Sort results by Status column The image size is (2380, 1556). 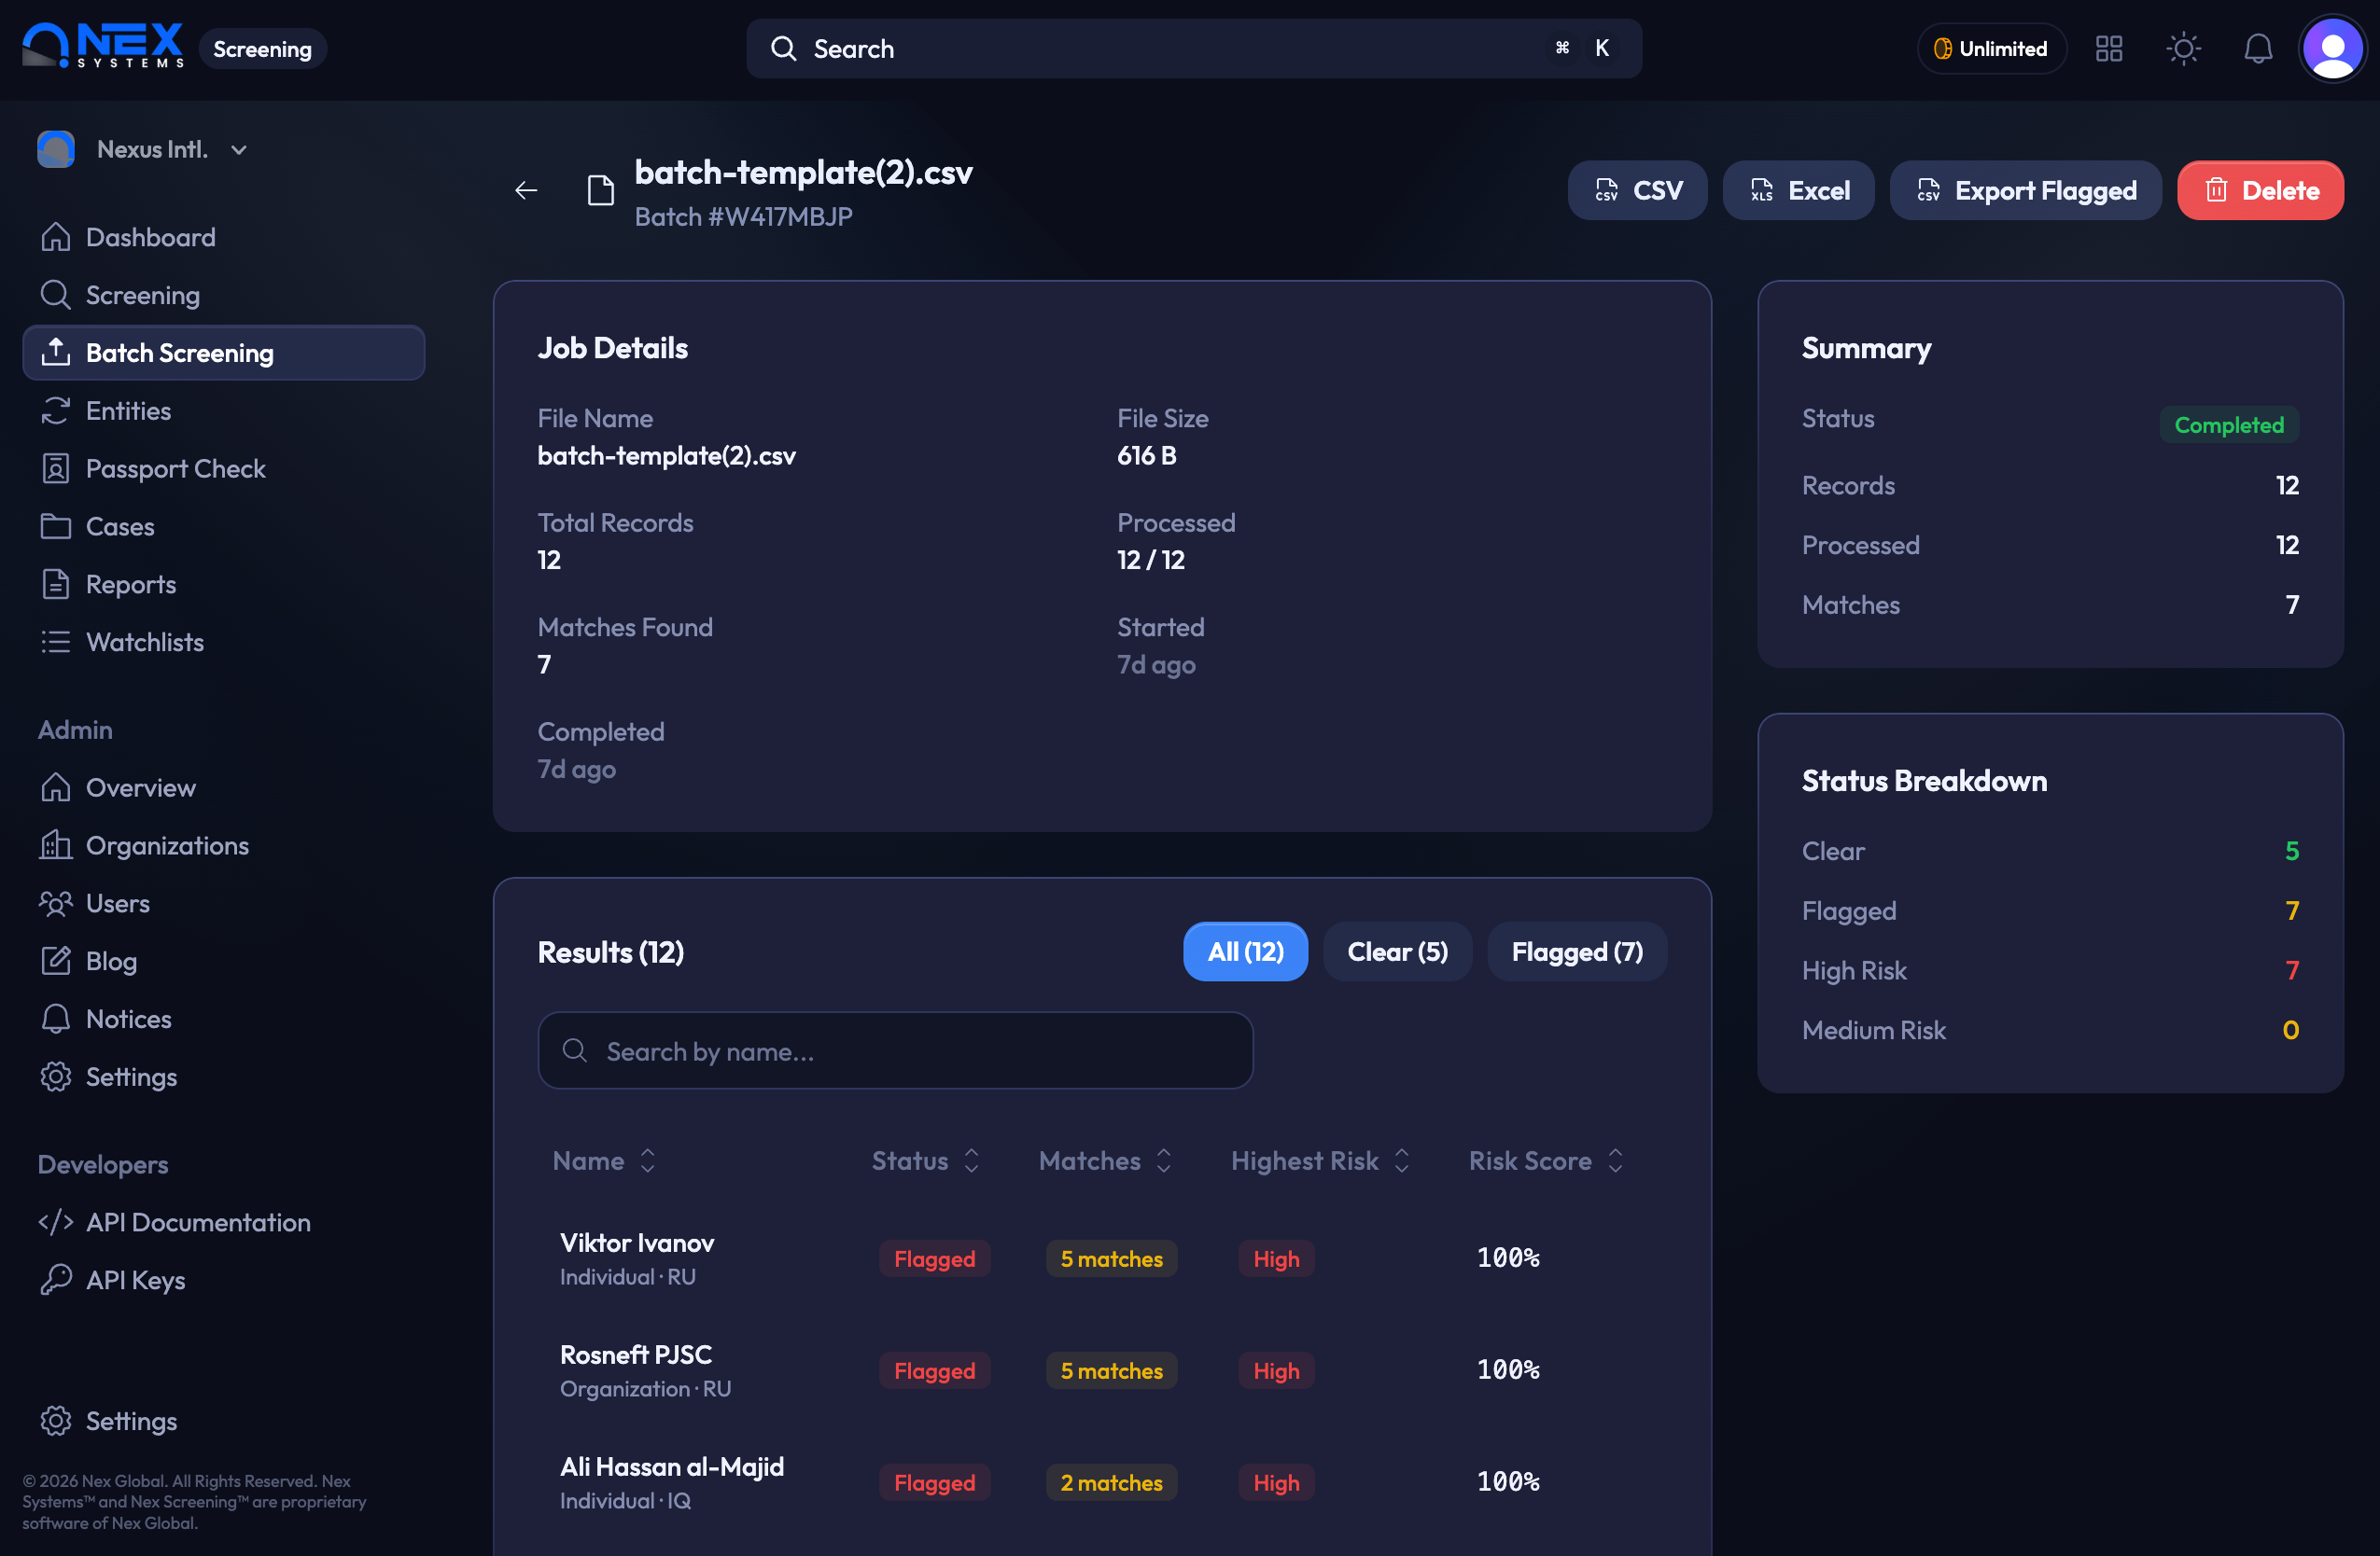click(925, 1161)
